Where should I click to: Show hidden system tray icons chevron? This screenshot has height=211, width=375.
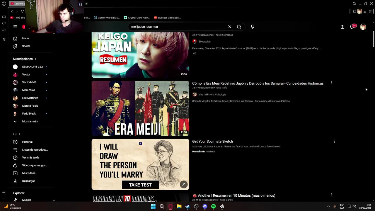tap(328, 206)
